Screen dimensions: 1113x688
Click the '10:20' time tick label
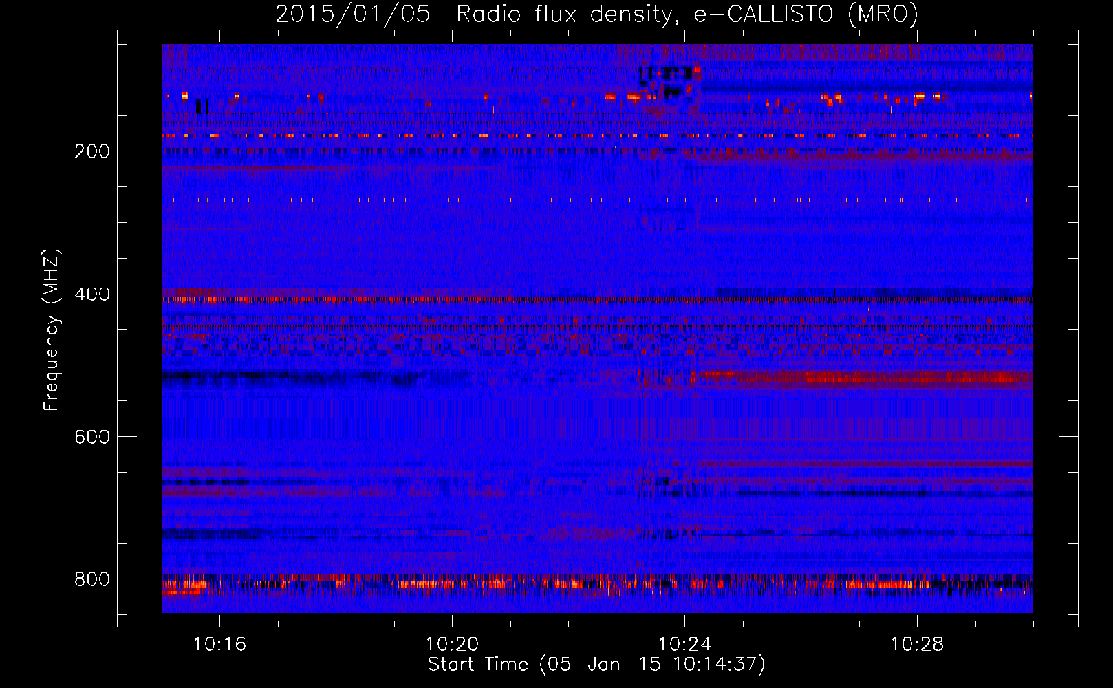tap(452, 645)
